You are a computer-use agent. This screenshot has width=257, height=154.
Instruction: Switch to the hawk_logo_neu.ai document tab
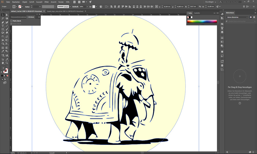[x=65, y=11]
